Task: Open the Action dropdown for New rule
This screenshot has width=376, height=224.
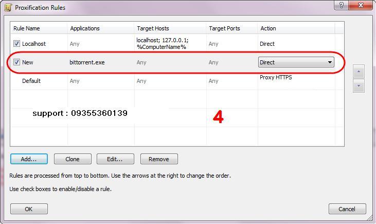Action: [296, 62]
